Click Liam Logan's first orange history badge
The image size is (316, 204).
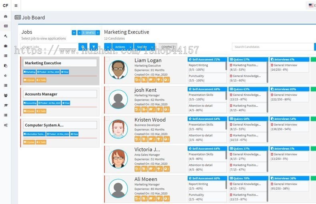coord(138,80)
